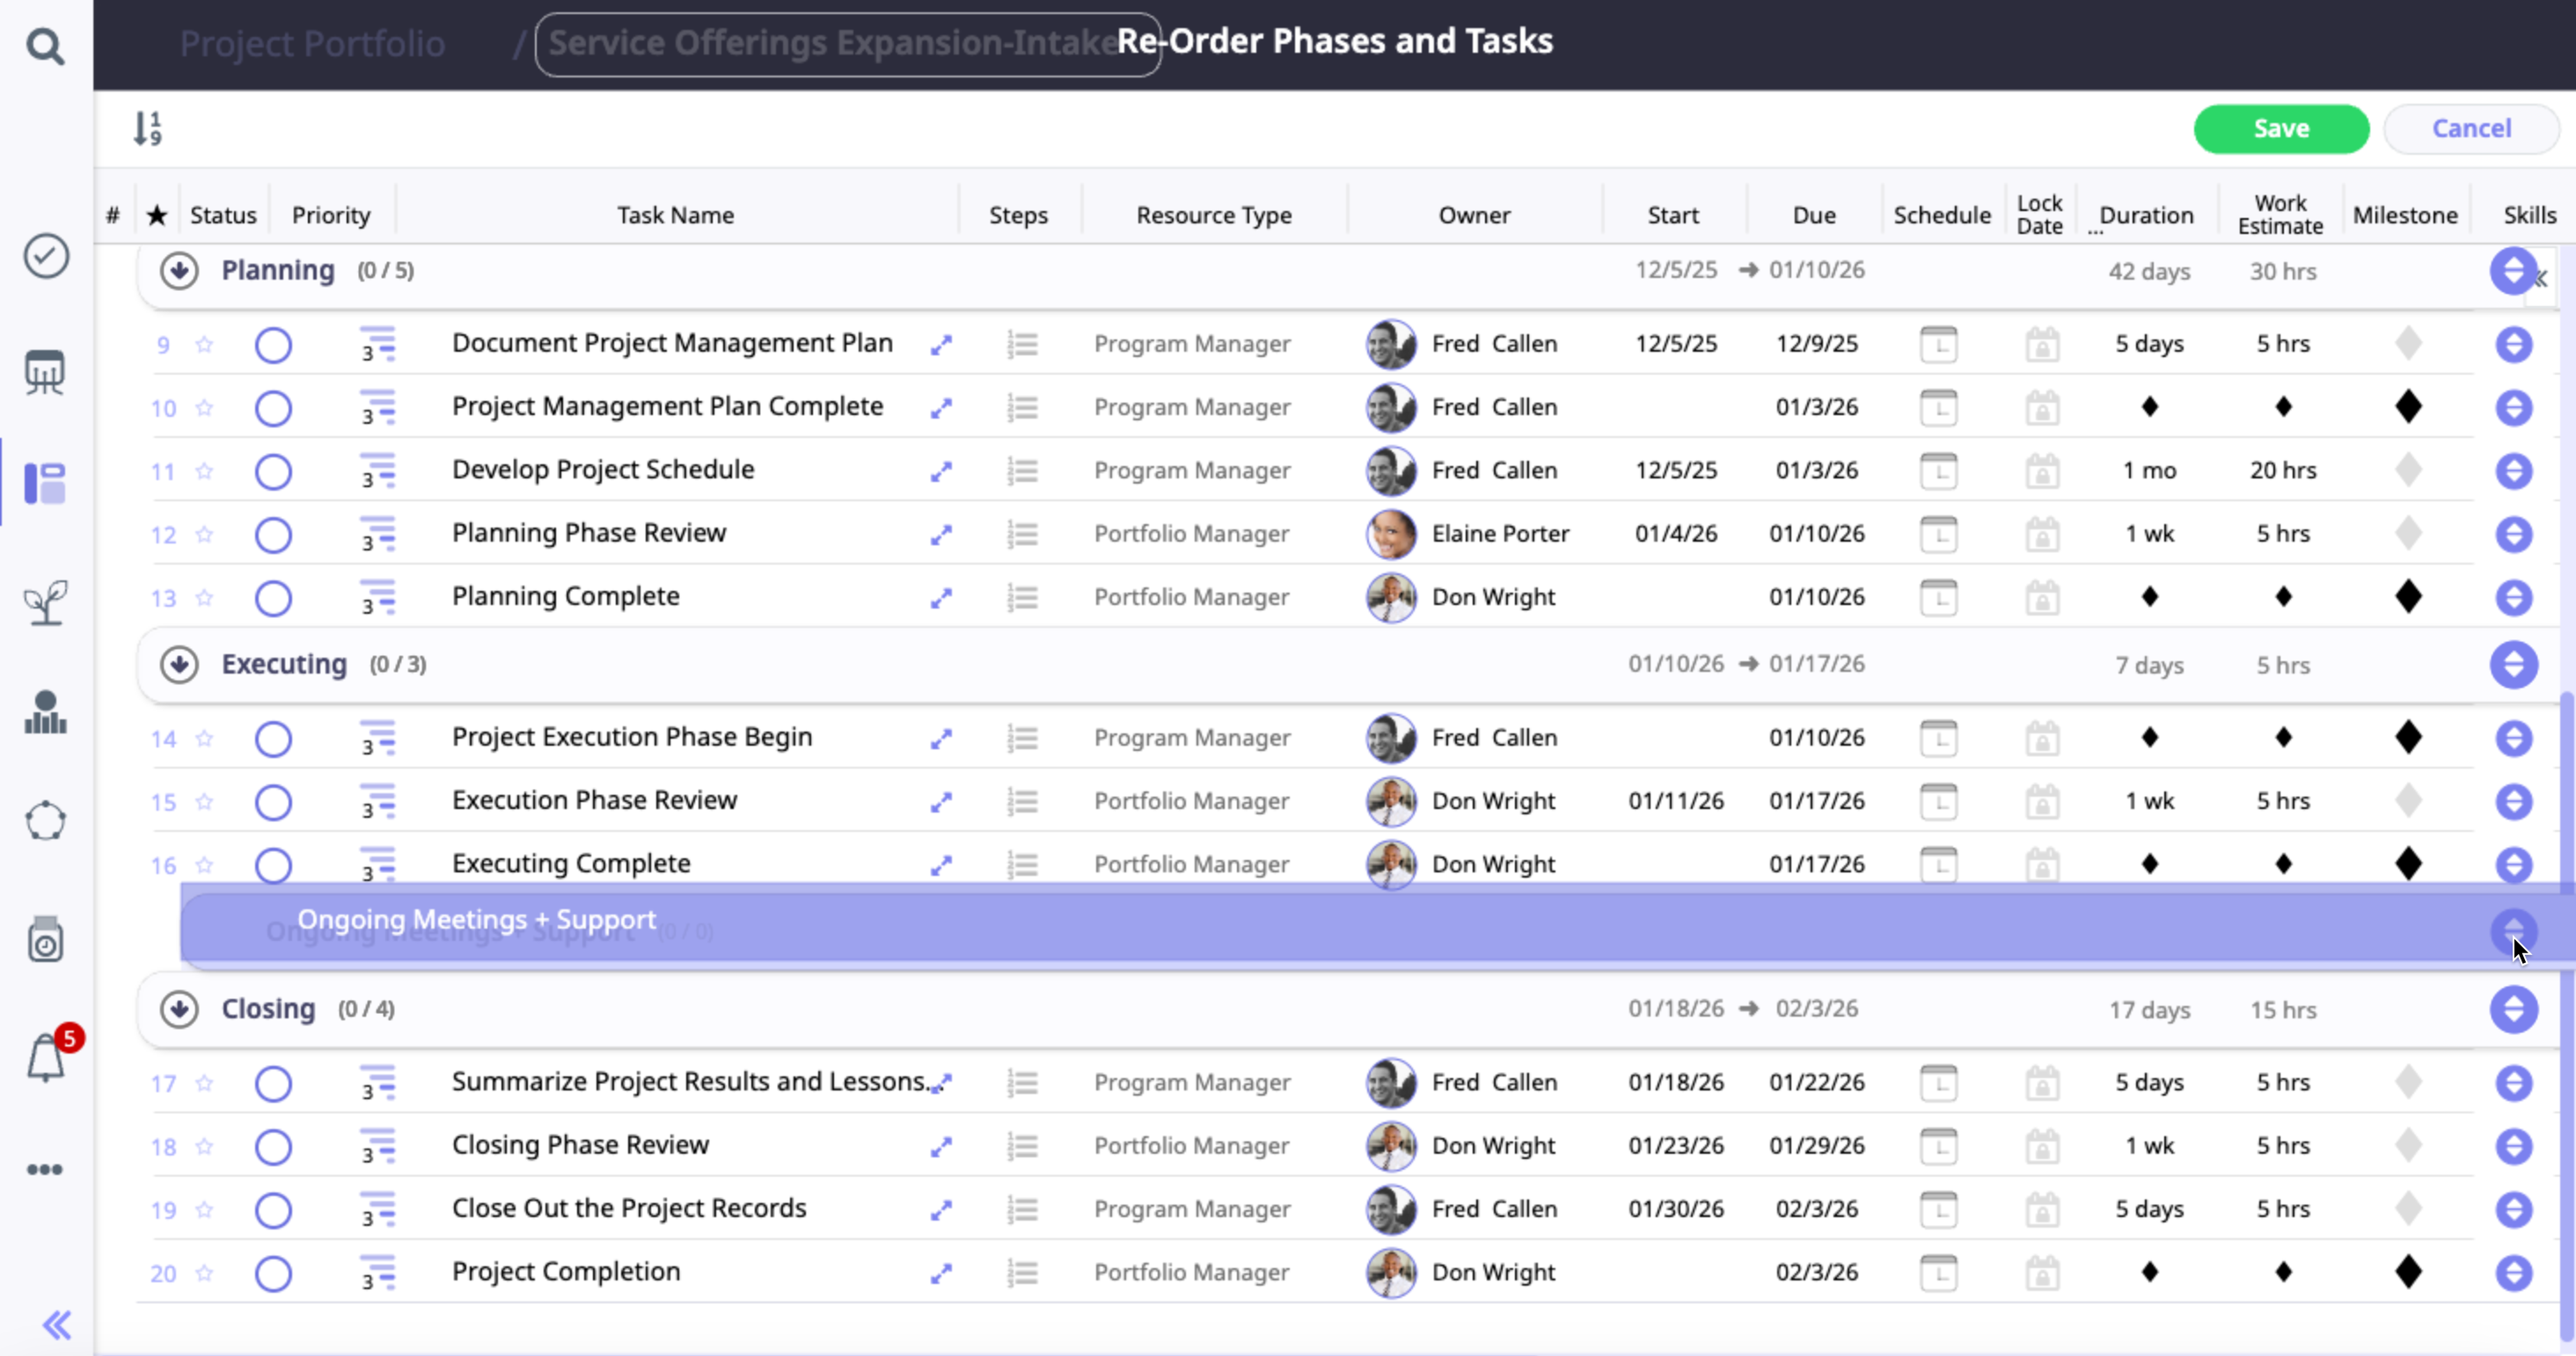Collapse the Closing phase section
Image resolution: width=2576 pixels, height=1356 pixels.
click(x=179, y=1010)
